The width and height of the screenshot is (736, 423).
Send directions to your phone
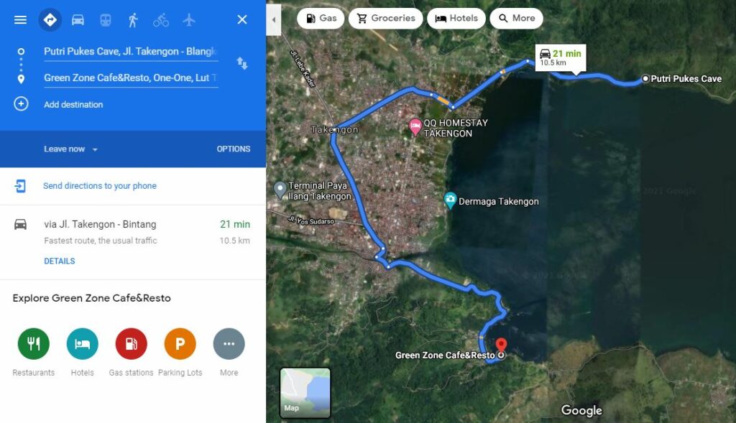[x=99, y=186]
